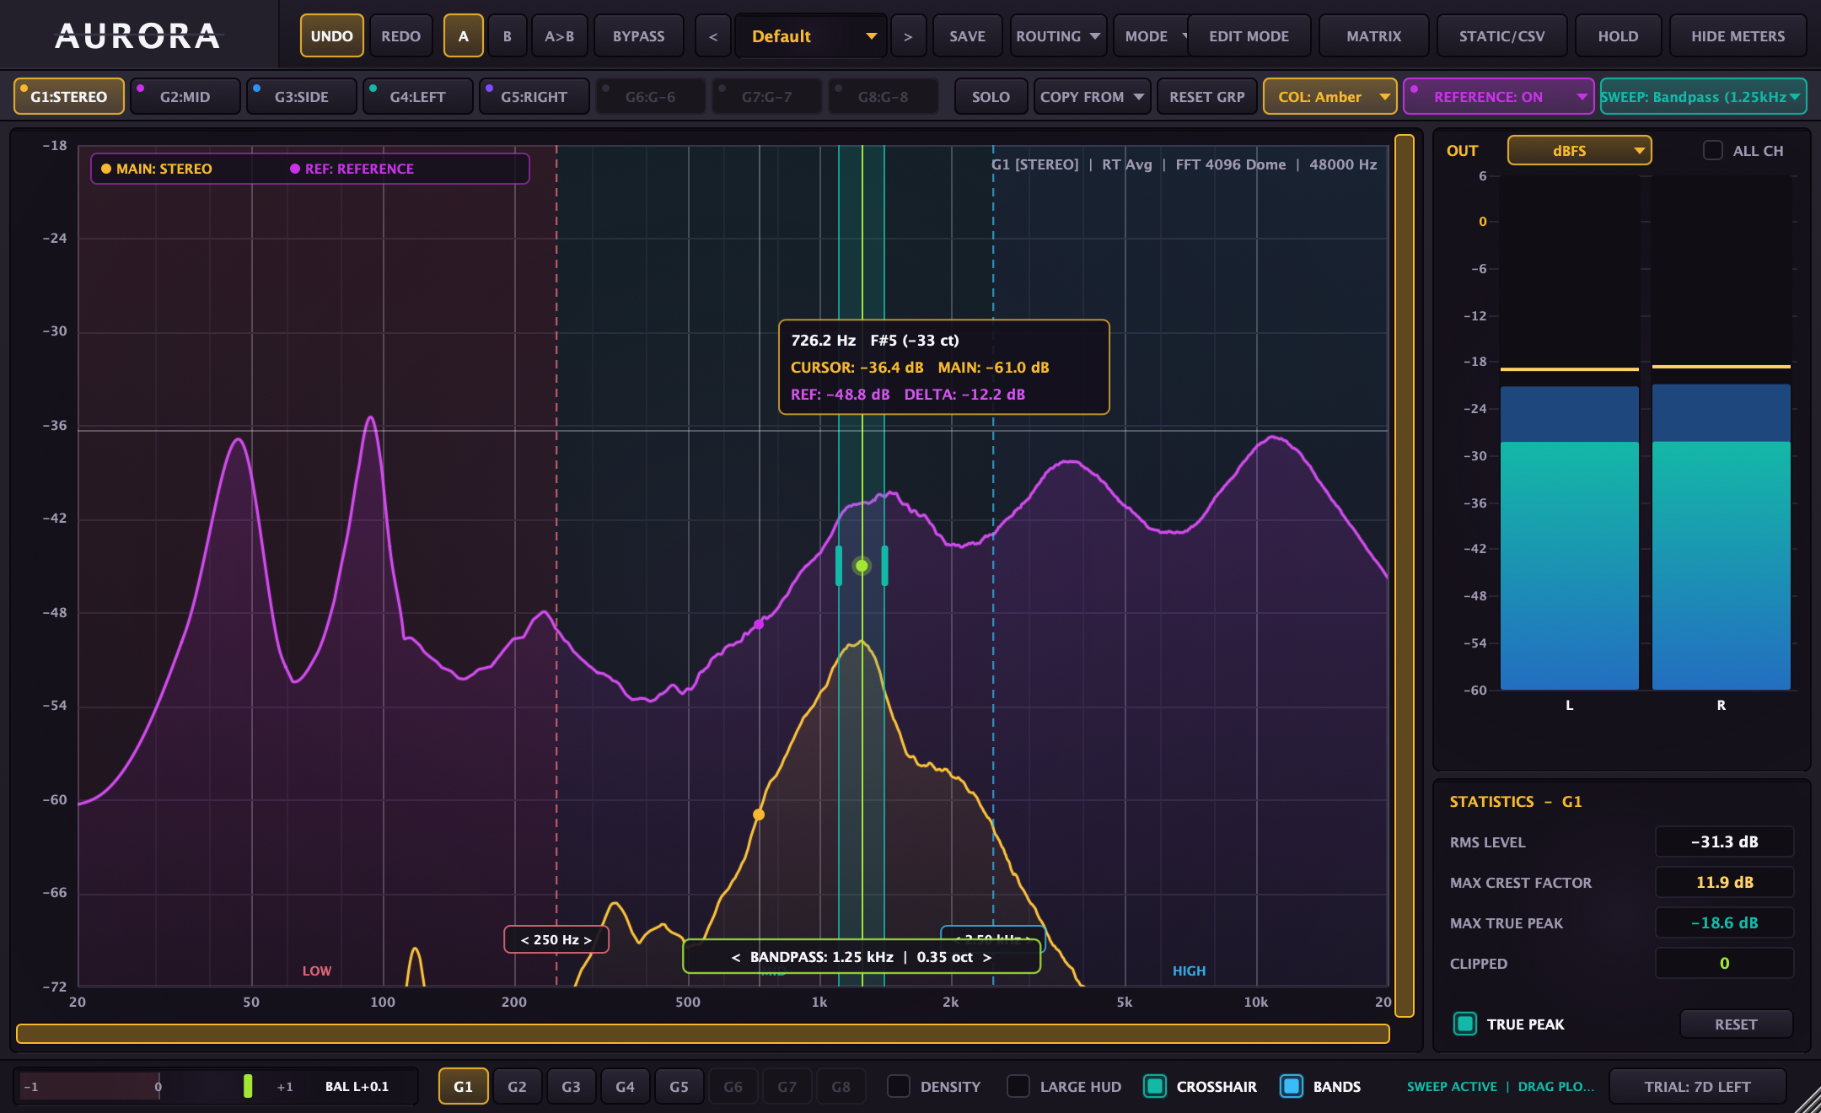Click the vertical amber level range bar
This screenshot has height=1113, width=1821.
(1404, 576)
